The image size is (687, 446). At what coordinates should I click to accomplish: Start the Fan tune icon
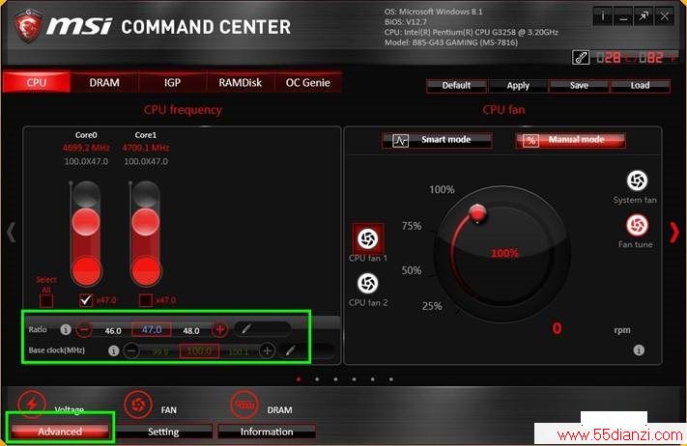click(x=637, y=225)
